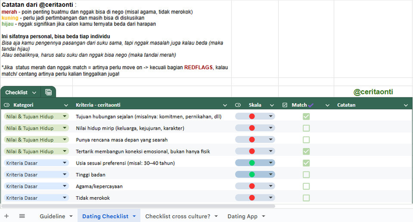Open the table view icon beside Checklist
413x222 pixels.
(x=49, y=92)
